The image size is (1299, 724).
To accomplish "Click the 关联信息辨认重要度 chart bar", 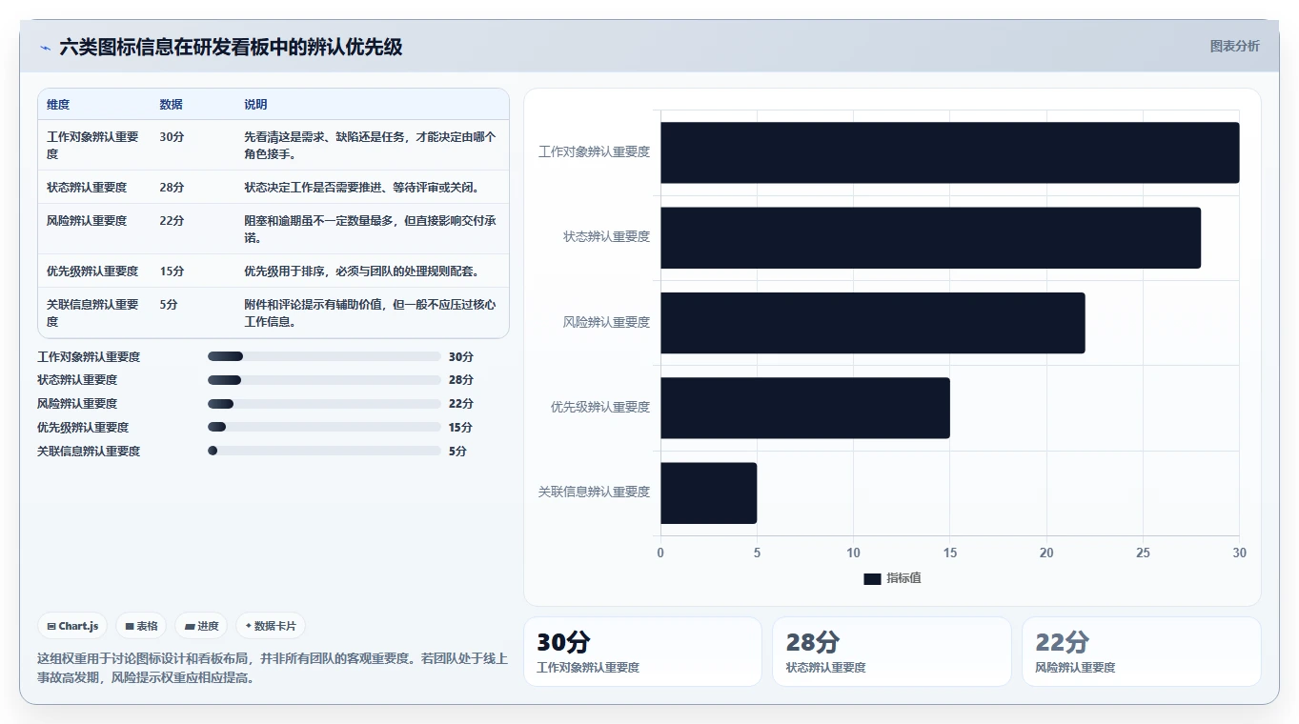I will pyautogui.click(x=708, y=493).
